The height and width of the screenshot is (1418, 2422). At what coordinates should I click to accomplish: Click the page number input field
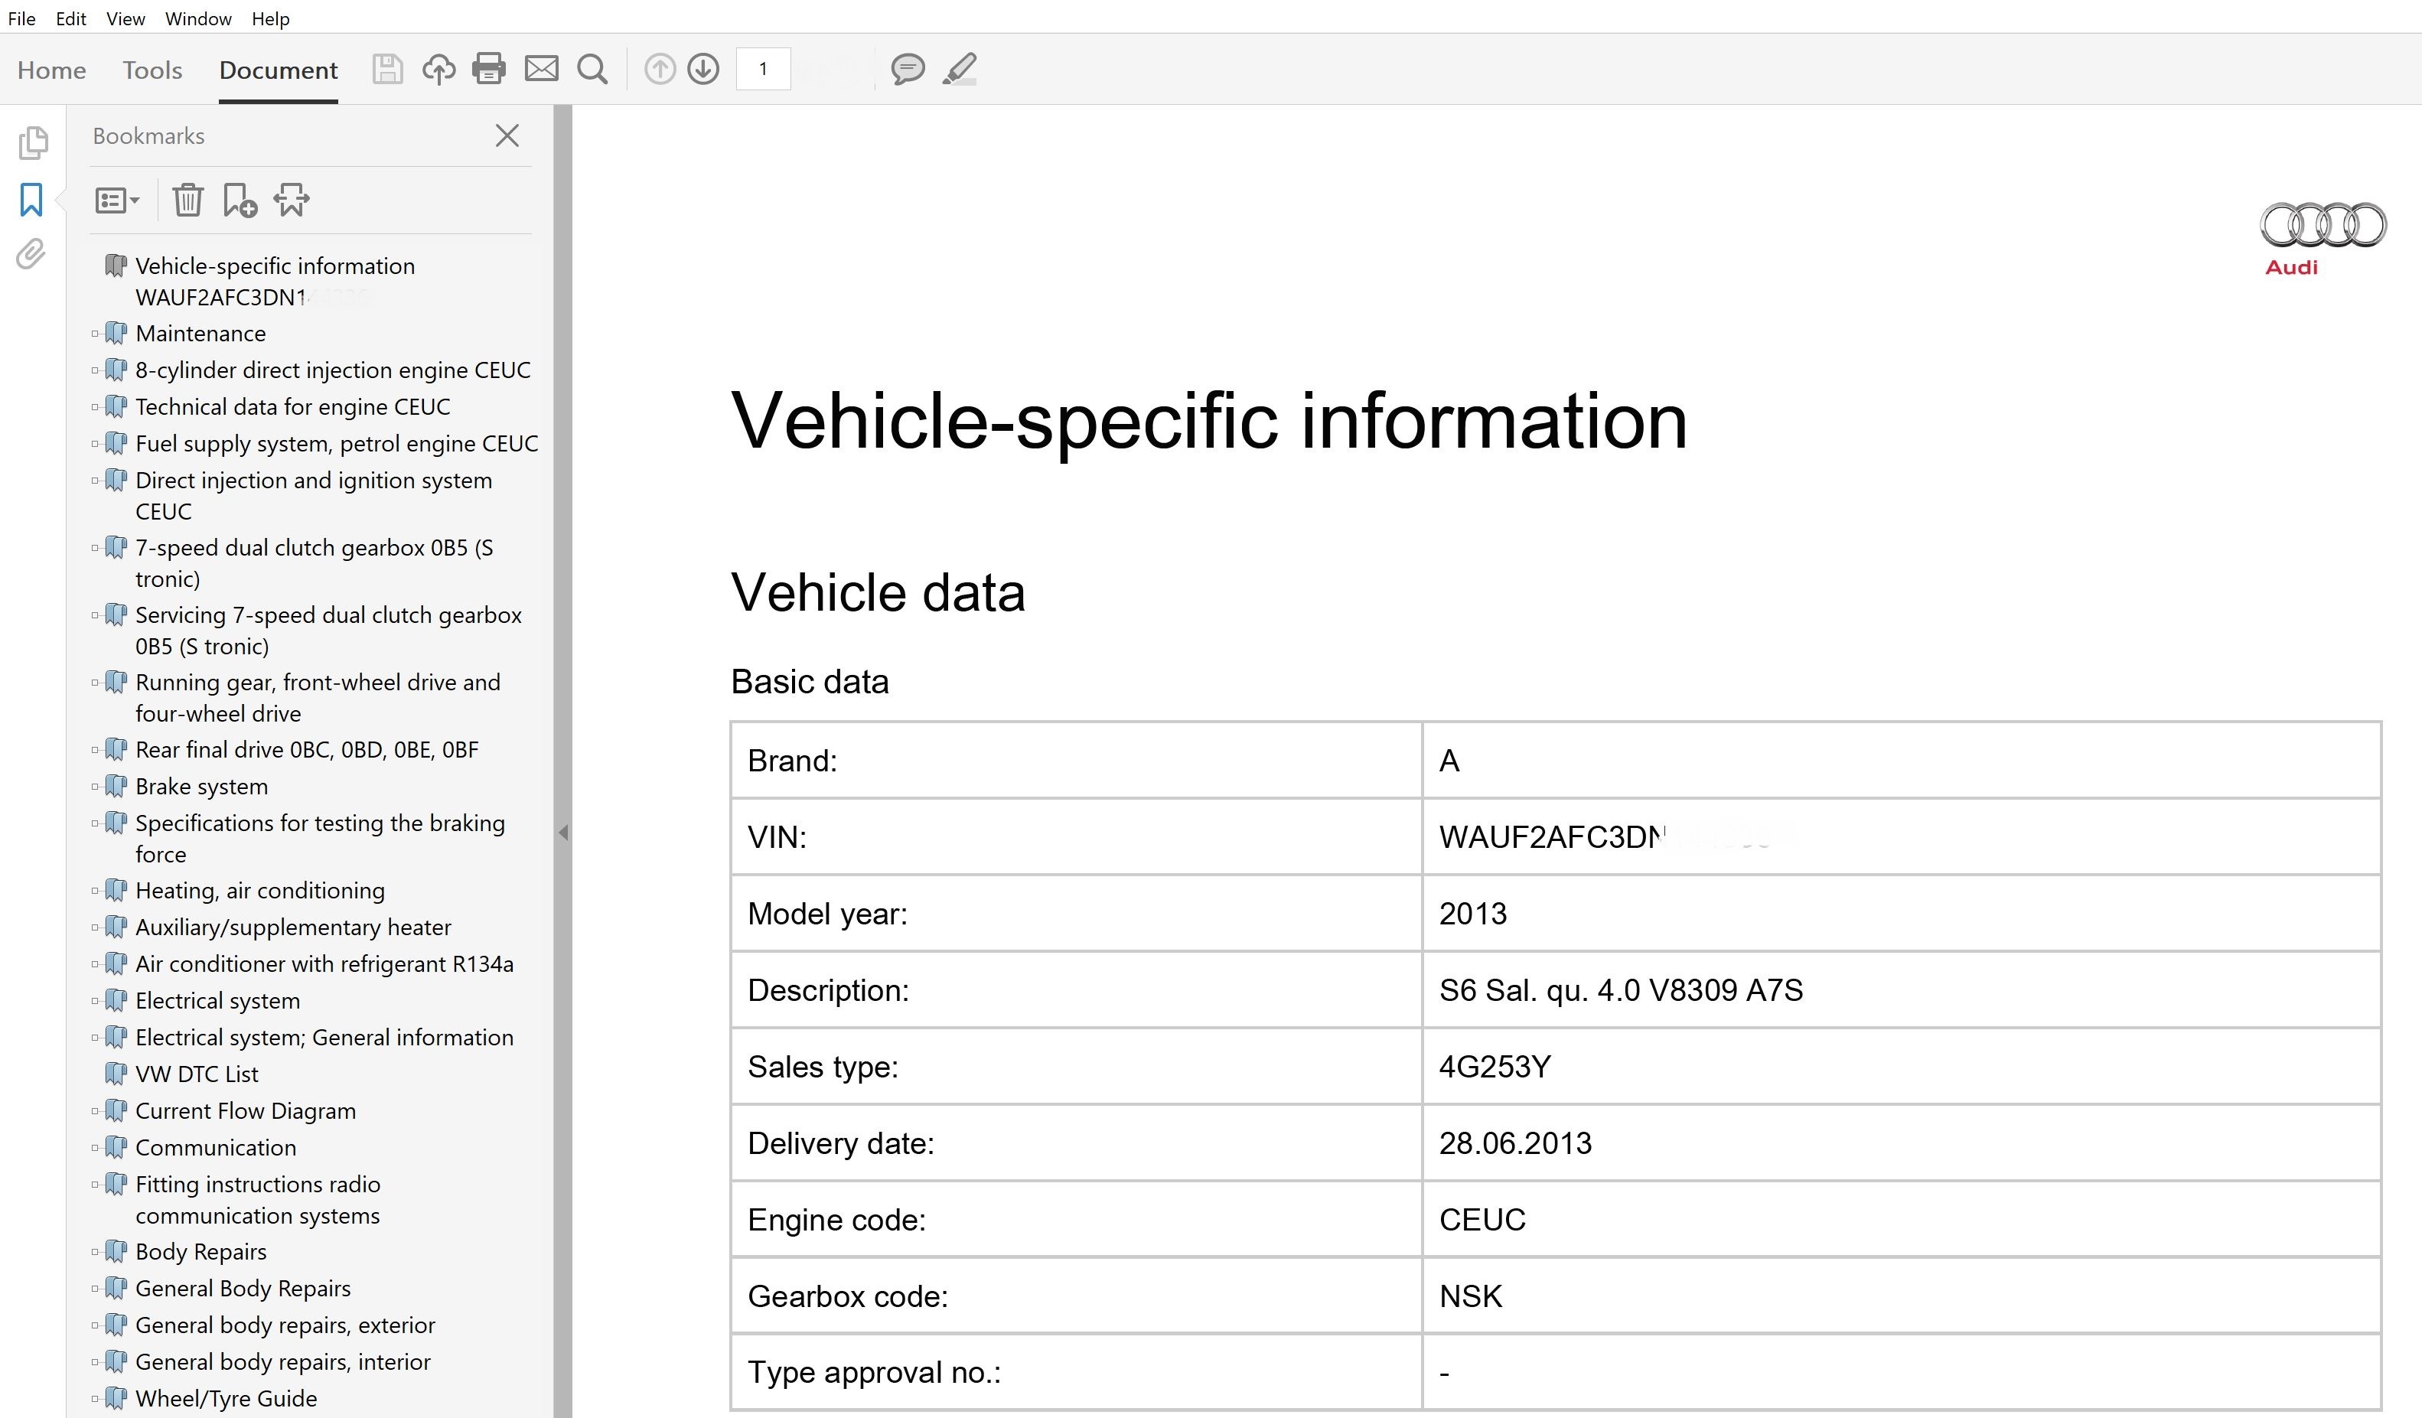pos(763,69)
